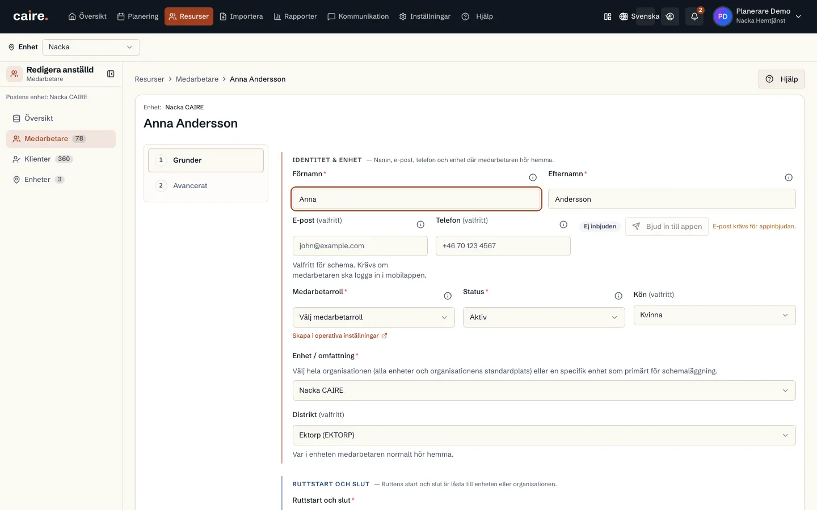Image resolution: width=817 pixels, height=510 pixels.
Task: Open the Översikt top menu
Action: click(87, 16)
